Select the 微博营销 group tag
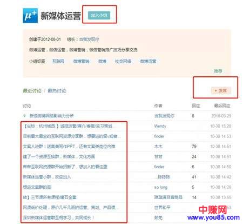This screenshot has height=224, width=243. [81, 61]
